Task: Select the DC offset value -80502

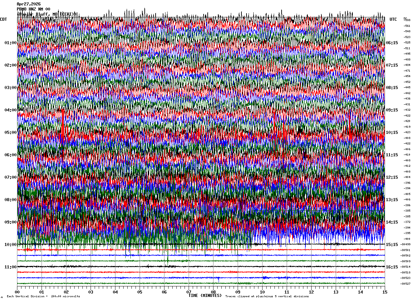Action: [406, 255]
